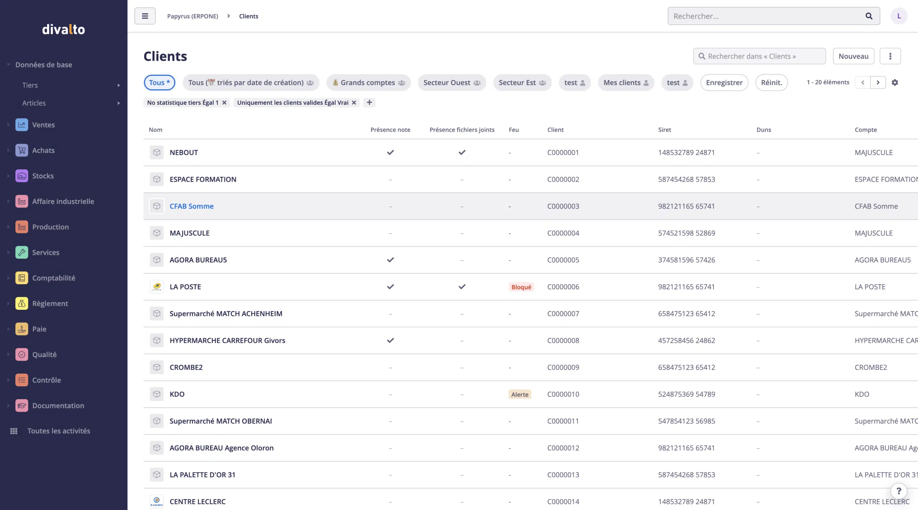Viewport: 918px width, 510px height.
Task: Open the Comptabilité module icon
Action: [x=22, y=278]
